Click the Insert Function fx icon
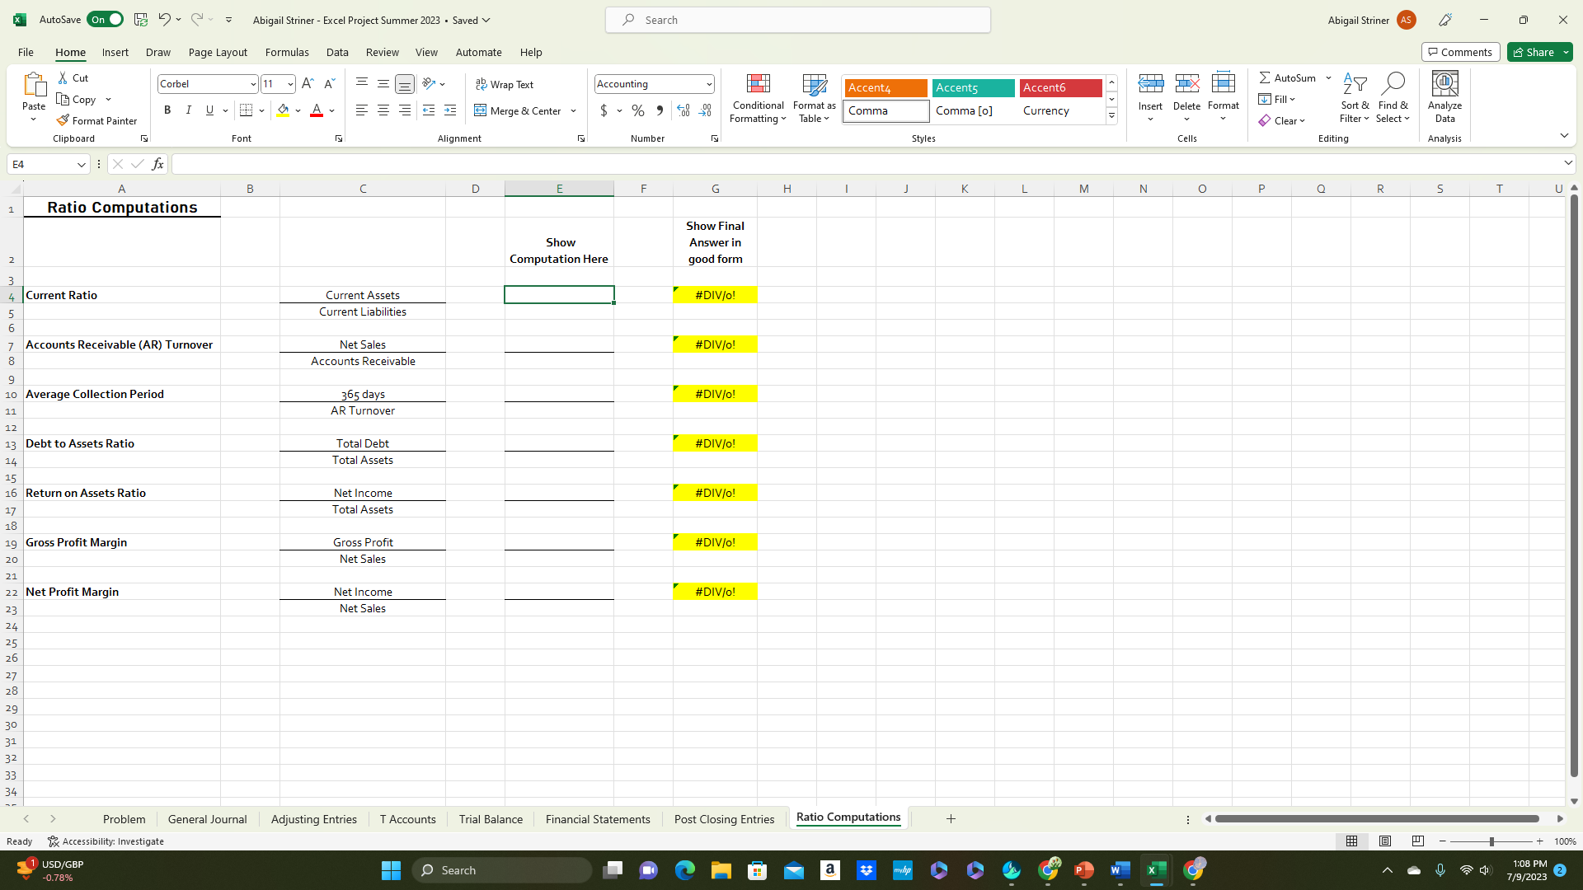 pyautogui.click(x=157, y=164)
